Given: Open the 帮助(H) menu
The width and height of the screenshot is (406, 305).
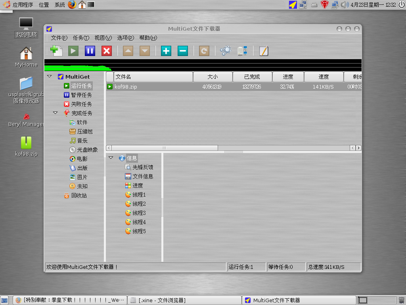Looking at the screenshot, I should [x=148, y=38].
